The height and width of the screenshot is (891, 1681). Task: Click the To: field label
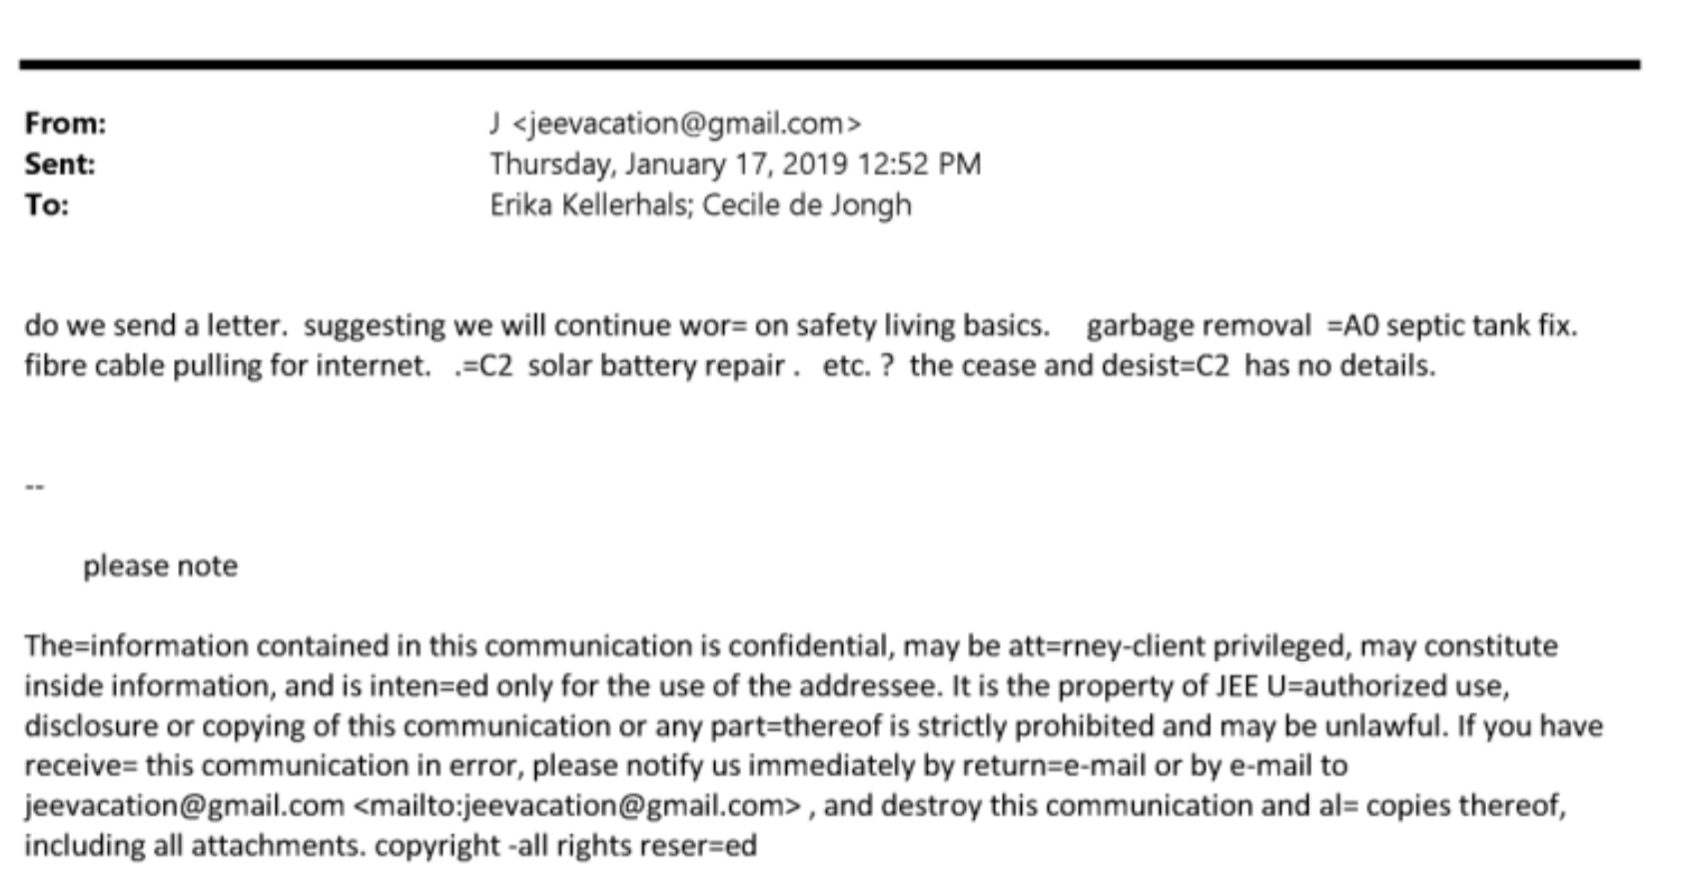click(47, 206)
